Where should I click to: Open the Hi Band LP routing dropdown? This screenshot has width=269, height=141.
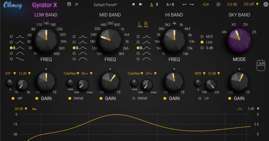pyautogui.click(x=151, y=73)
